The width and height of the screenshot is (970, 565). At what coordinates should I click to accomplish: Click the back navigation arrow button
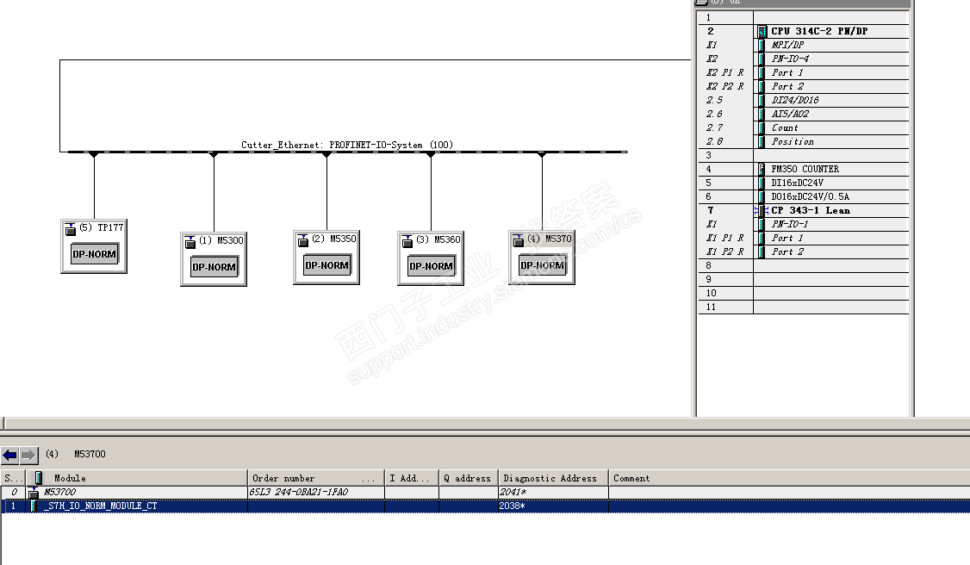point(9,456)
